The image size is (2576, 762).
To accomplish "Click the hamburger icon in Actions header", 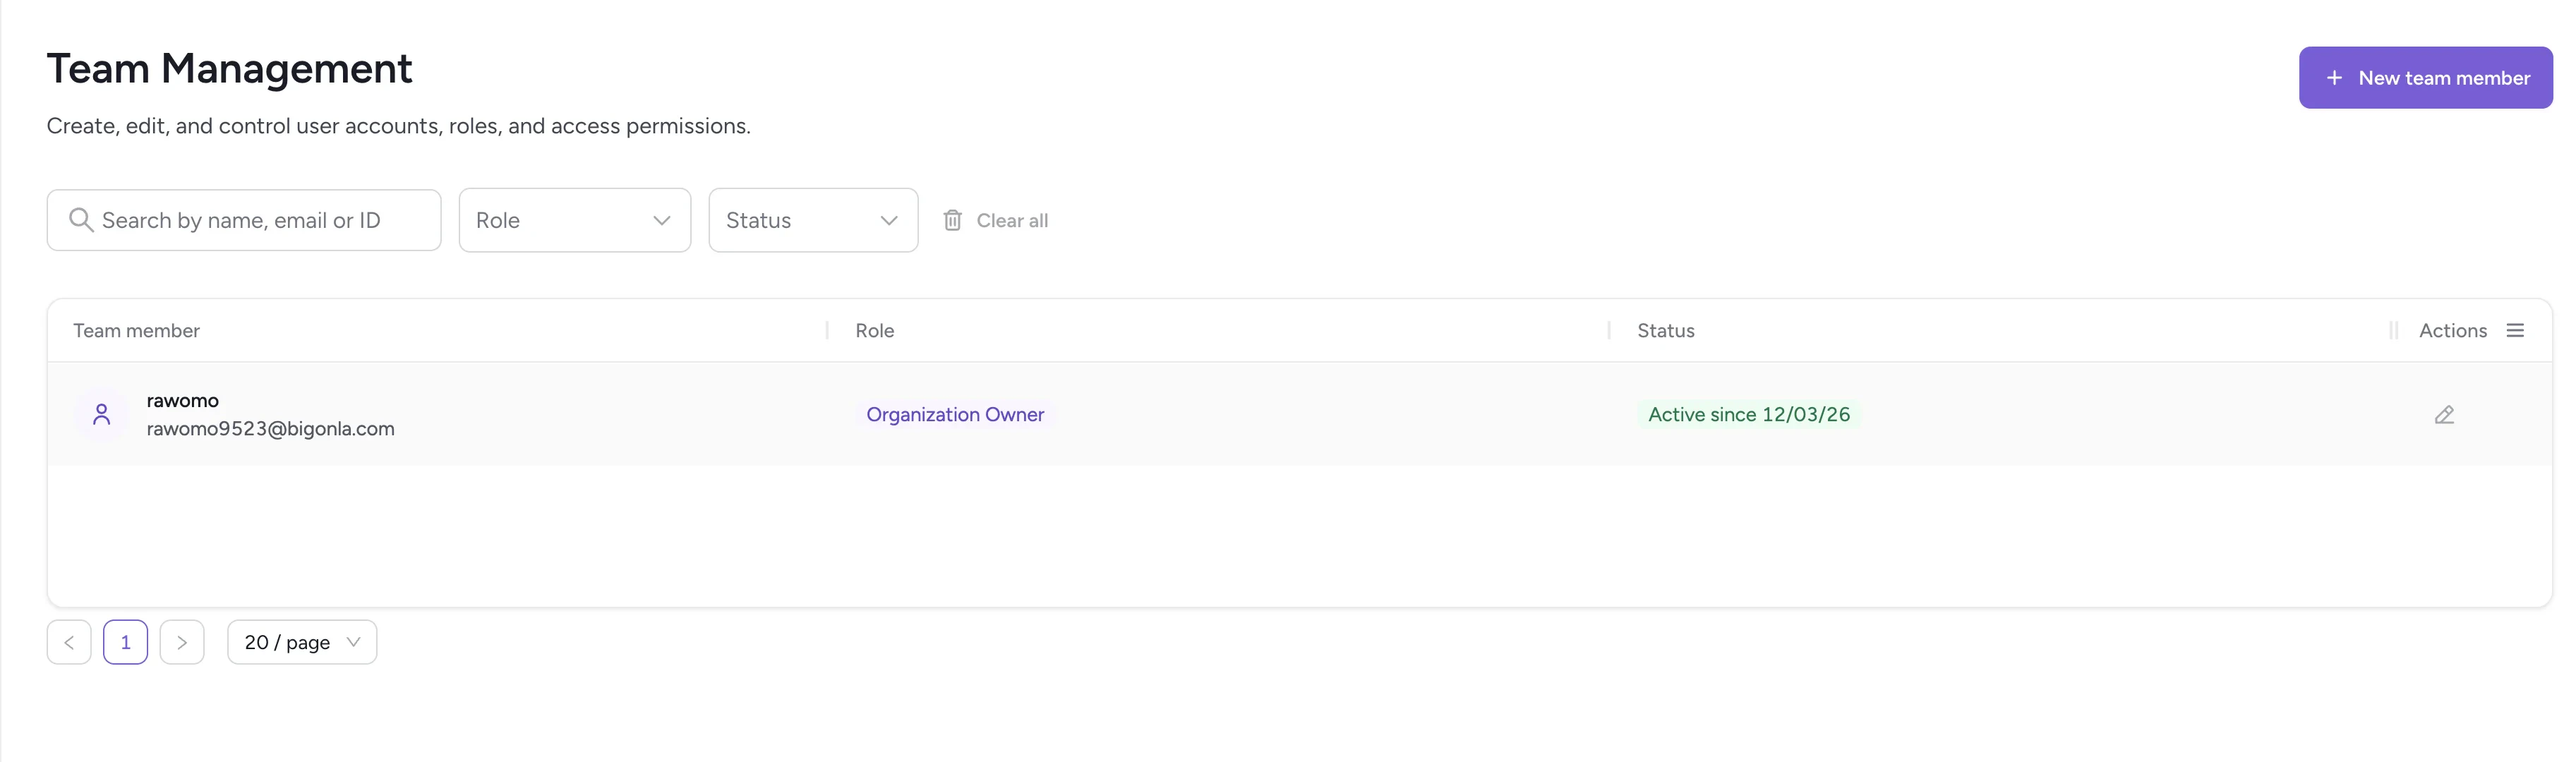I will [x=2517, y=330].
